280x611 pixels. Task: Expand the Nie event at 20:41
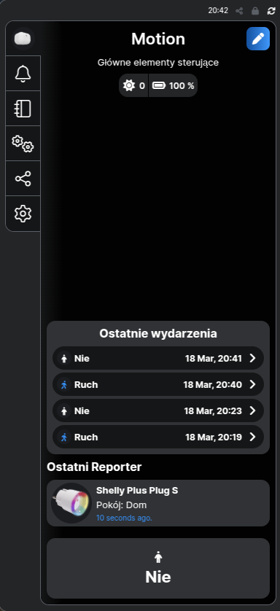[158, 358]
